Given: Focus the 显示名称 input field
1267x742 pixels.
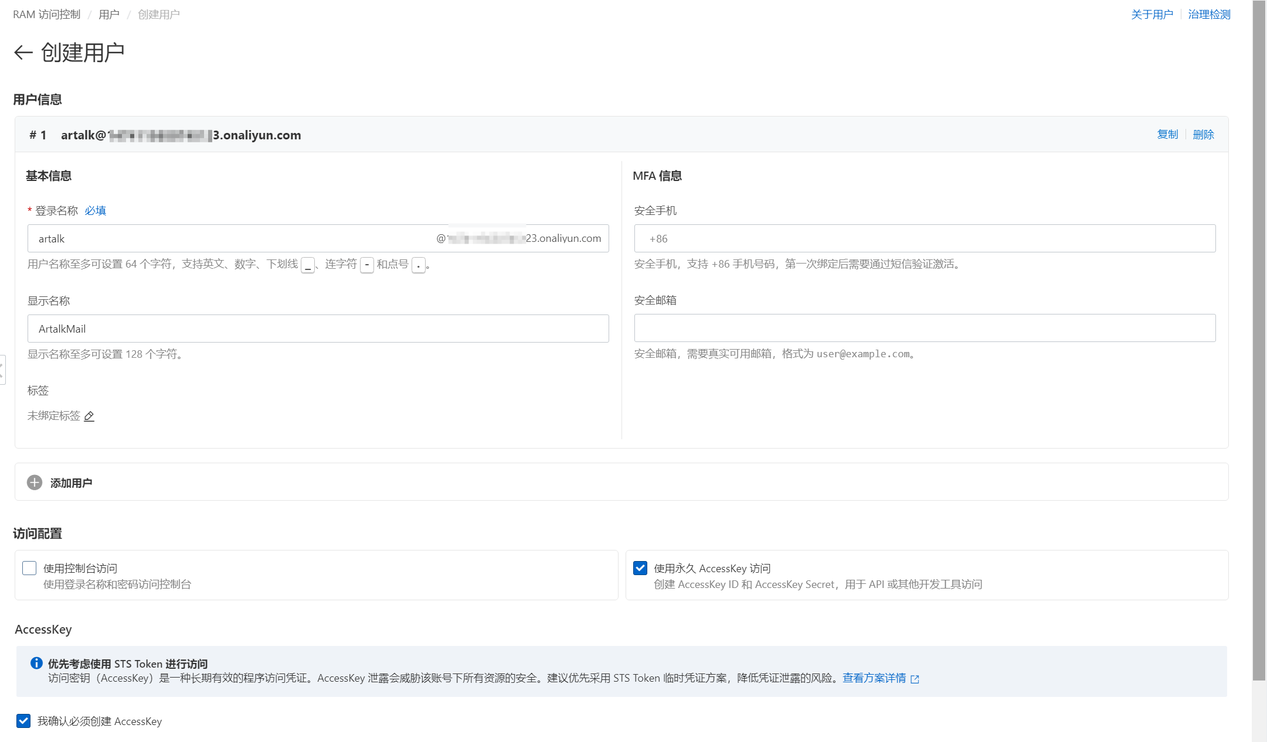Looking at the screenshot, I should point(318,329).
